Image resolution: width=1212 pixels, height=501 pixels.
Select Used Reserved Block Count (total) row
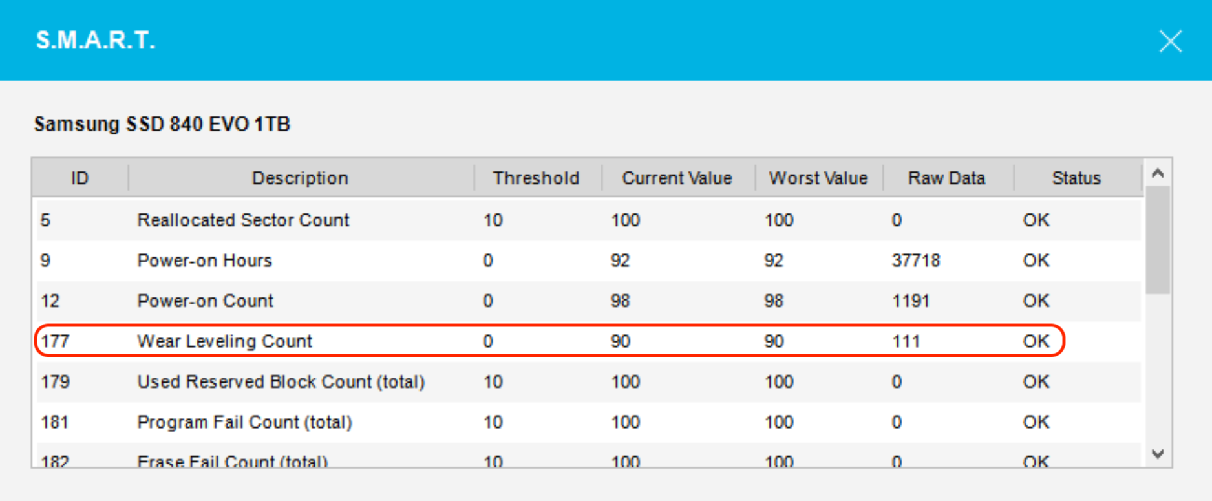[588, 381]
